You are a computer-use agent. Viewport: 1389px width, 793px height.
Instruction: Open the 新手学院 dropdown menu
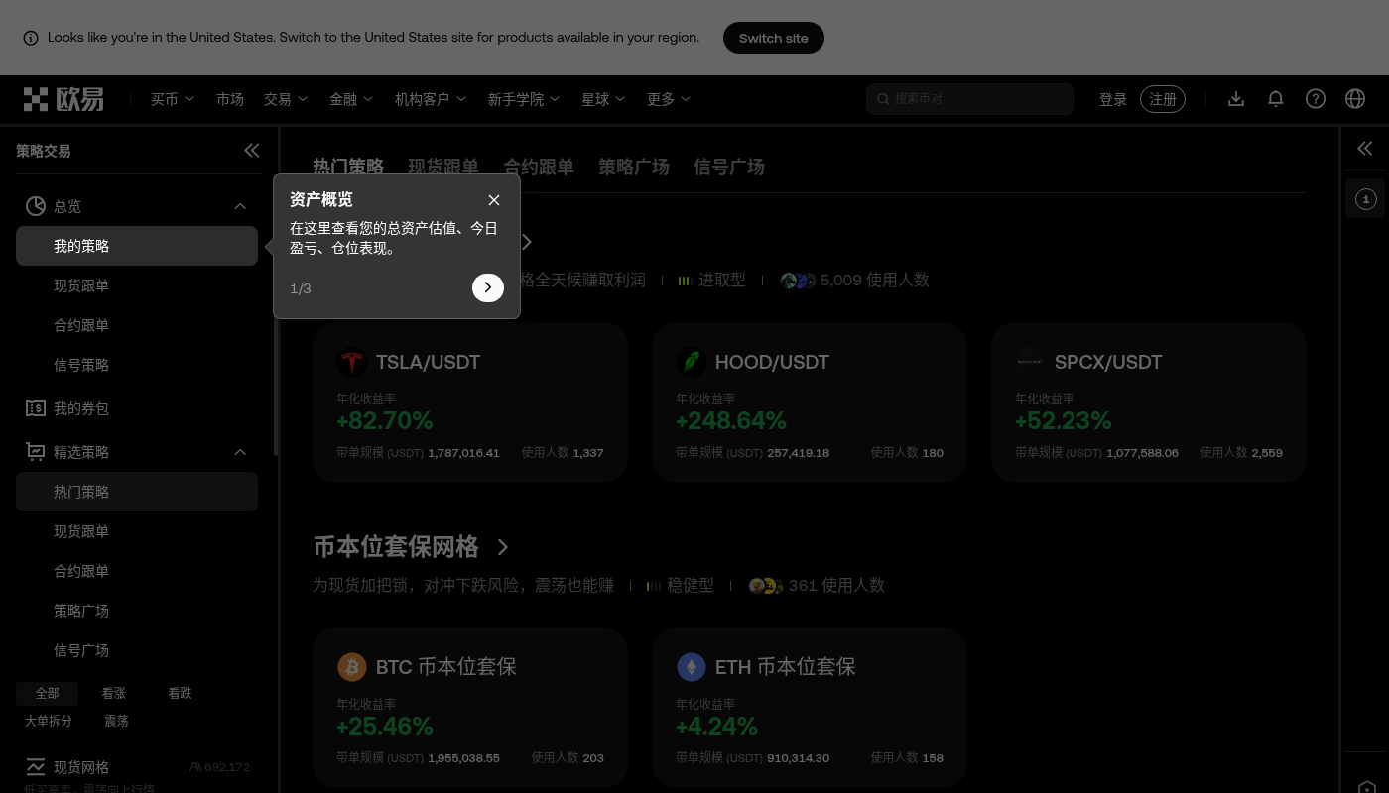[524, 99]
